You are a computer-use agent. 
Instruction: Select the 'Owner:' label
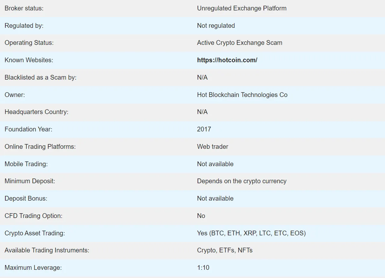tap(15, 95)
